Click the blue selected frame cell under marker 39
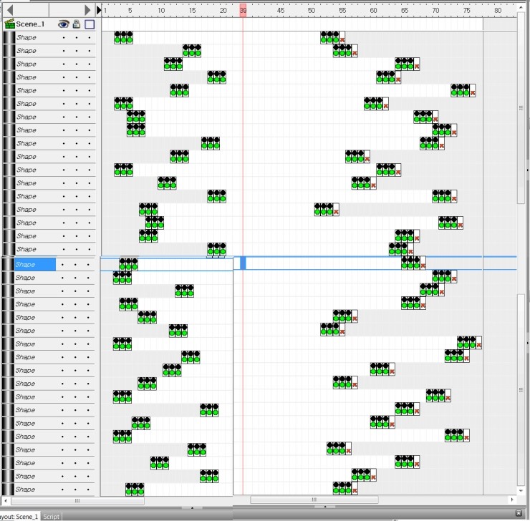This screenshot has width=530, height=521. click(243, 263)
